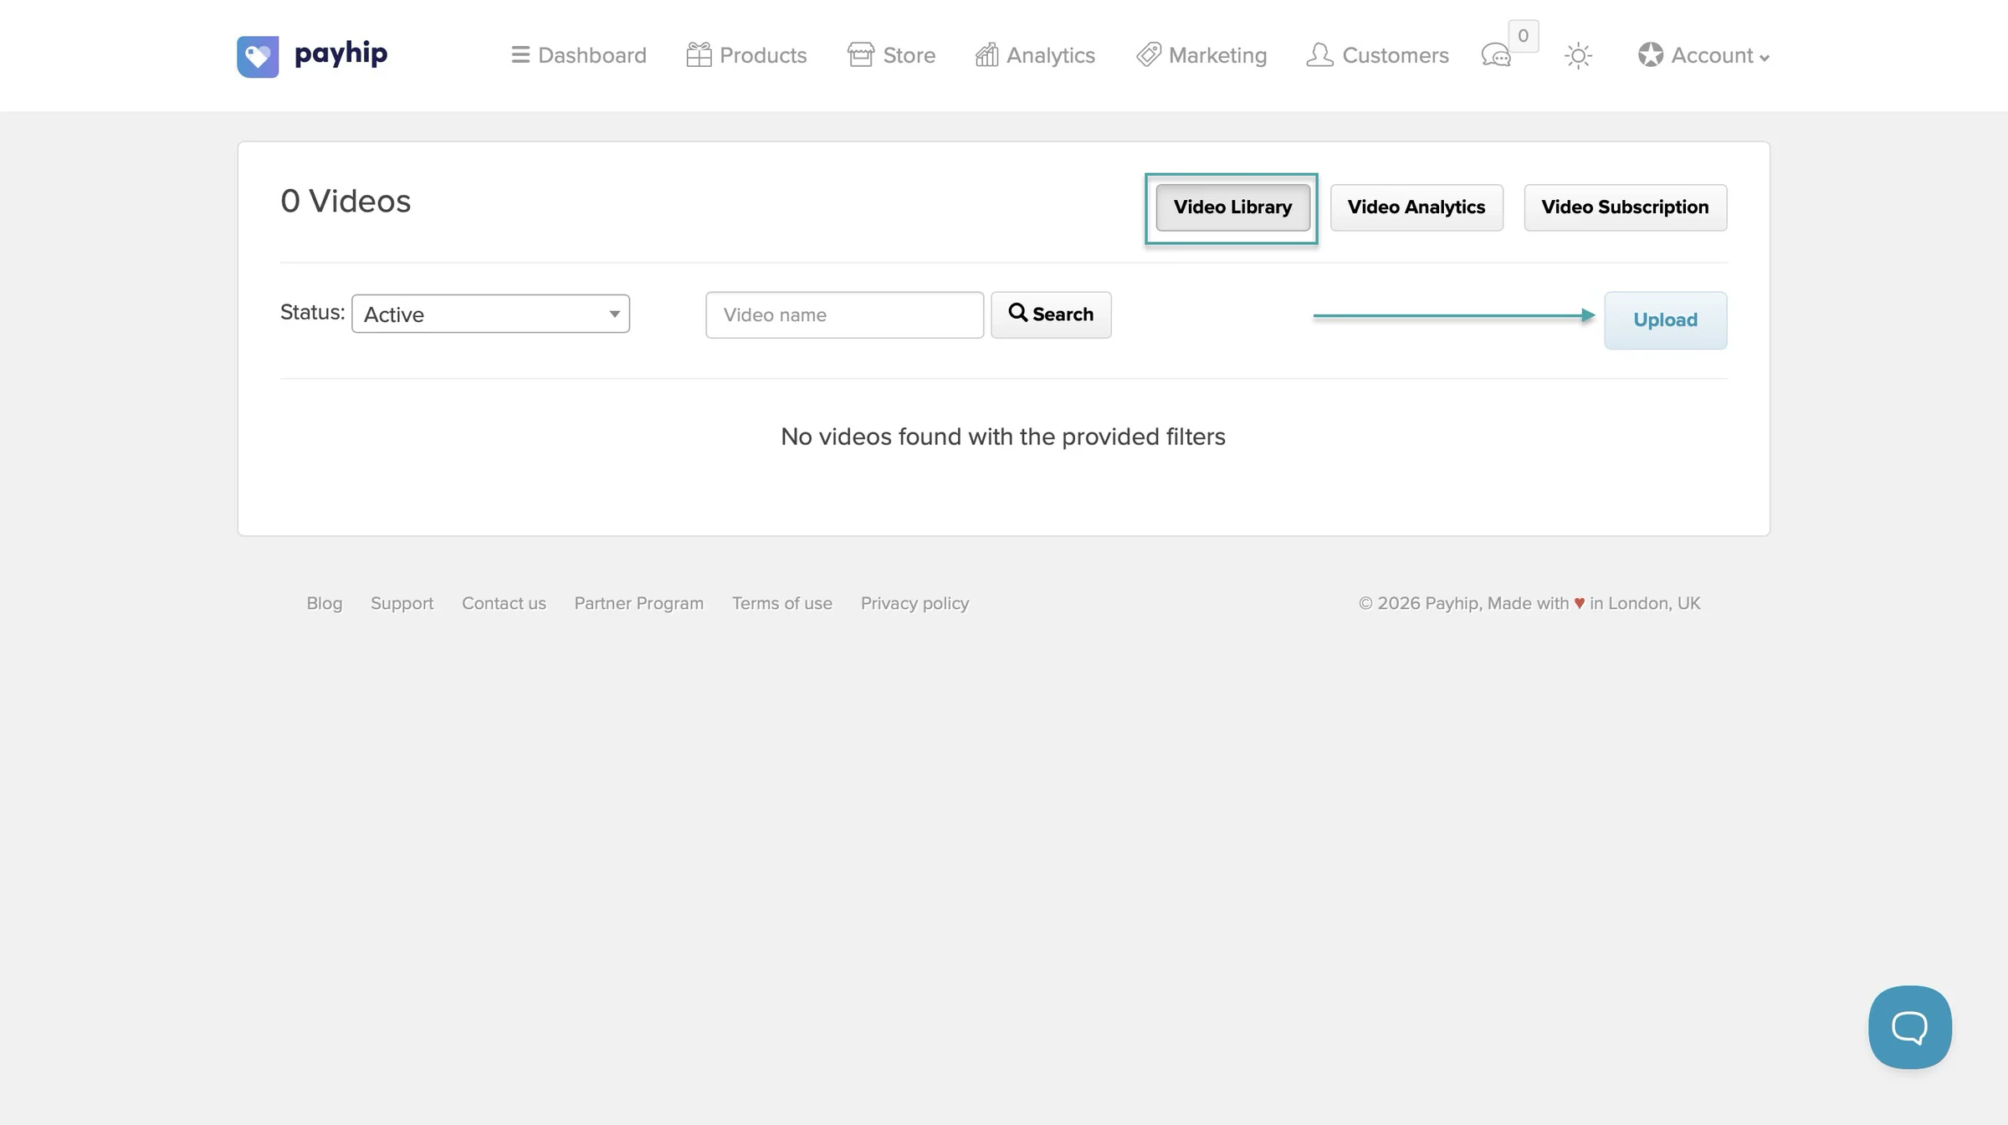
Task: View the Customers page
Action: (1377, 55)
